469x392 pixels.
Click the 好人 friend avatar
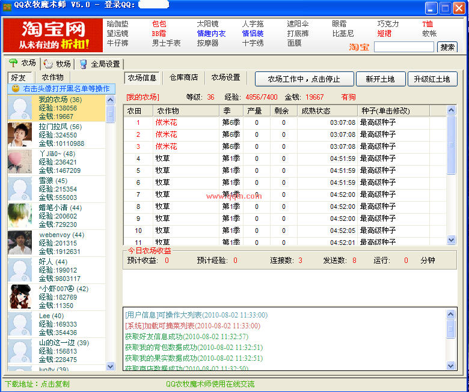pyautogui.click(x=20, y=270)
